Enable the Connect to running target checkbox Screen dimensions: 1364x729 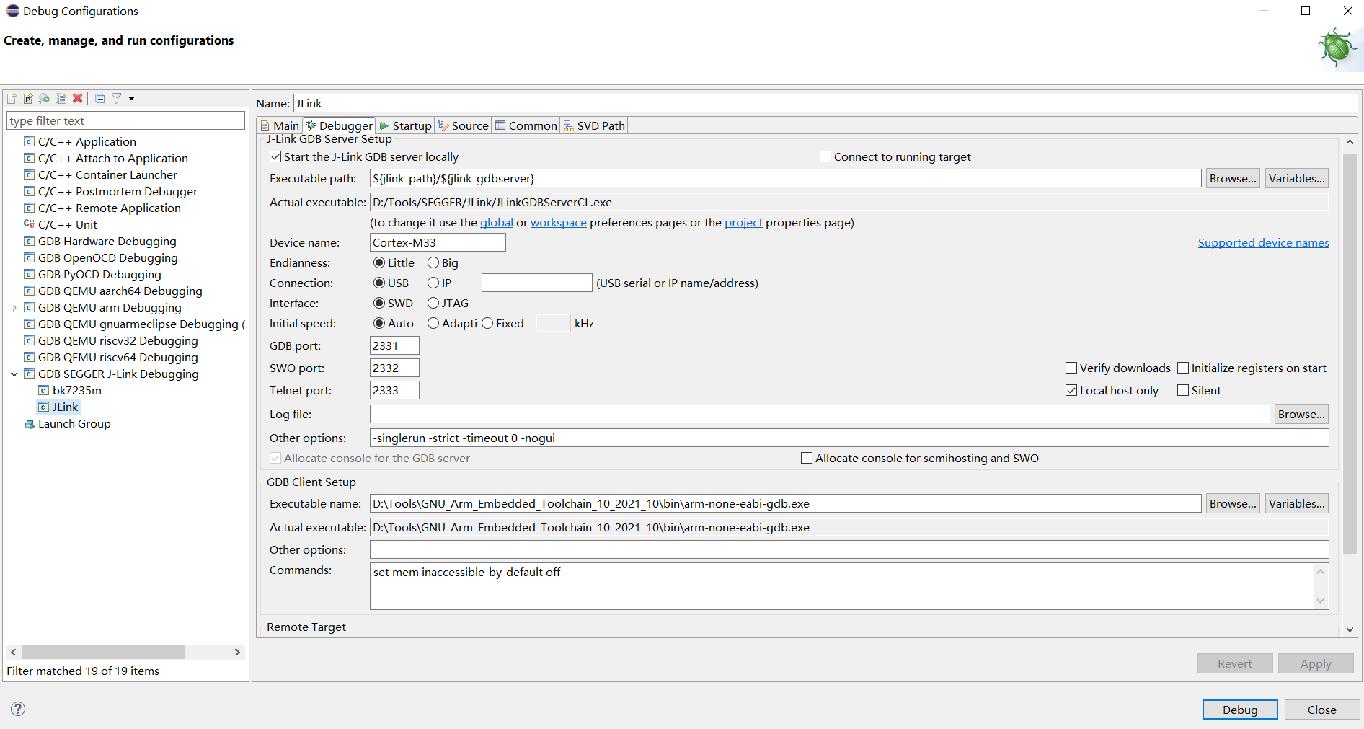pos(825,156)
